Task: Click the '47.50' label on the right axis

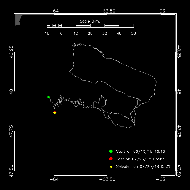Action: (x=179, y=171)
